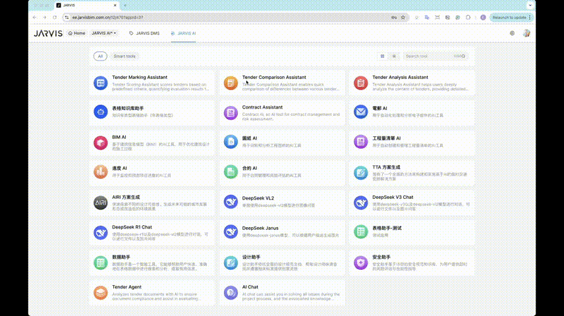This screenshot has height=316, width=564.
Task: Open the AIRI 方案生成 icon
Action: click(x=100, y=201)
